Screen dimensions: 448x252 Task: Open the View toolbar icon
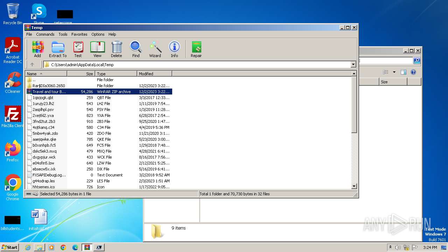tap(97, 49)
